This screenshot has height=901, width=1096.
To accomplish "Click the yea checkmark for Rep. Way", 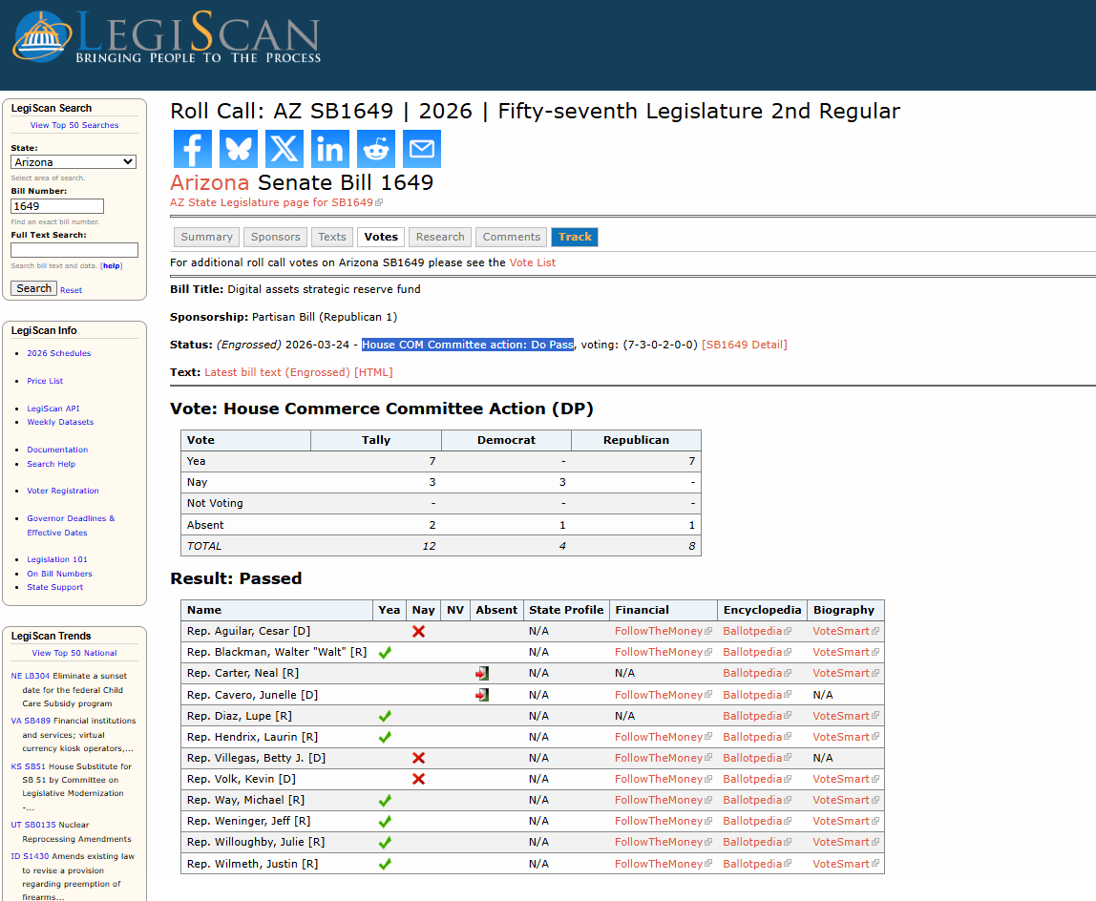I will pyautogui.click(x=385, y=801).
